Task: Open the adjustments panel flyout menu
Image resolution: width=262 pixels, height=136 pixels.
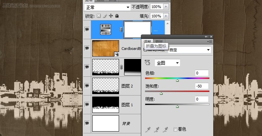Action: click(210, 41)
